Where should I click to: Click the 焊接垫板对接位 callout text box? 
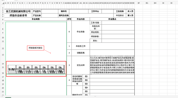point(36,48)
